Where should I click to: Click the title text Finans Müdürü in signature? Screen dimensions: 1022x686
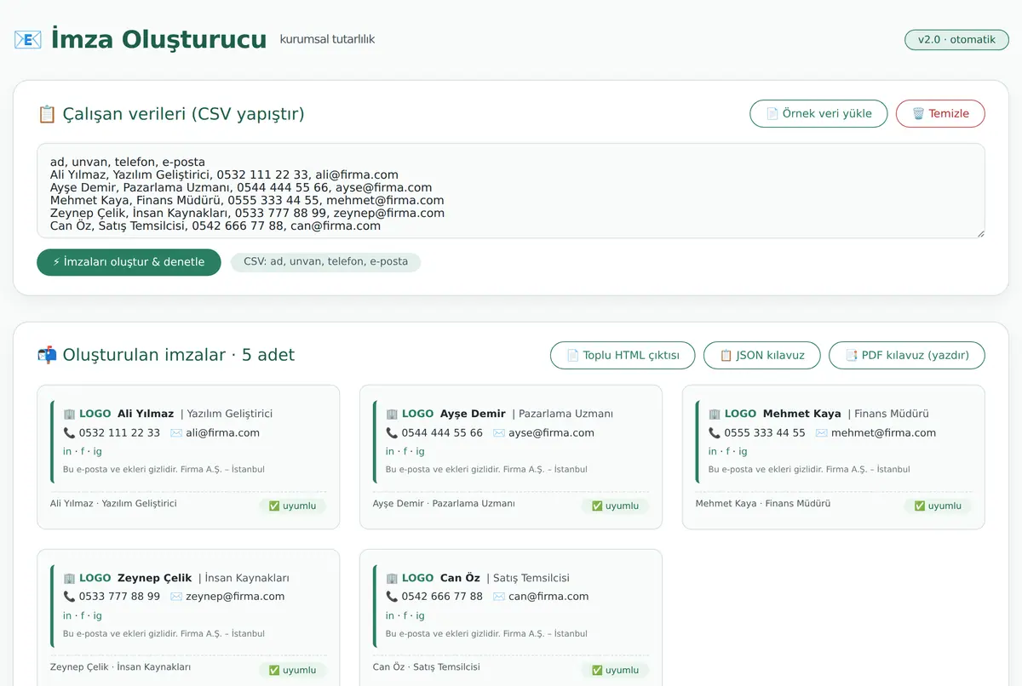coord(892,414)
